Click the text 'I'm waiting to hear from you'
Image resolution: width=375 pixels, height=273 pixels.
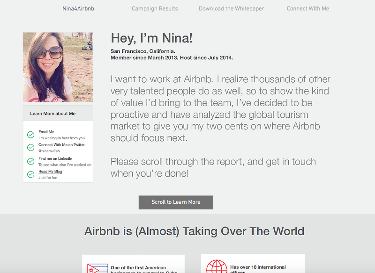click(62, 138)
